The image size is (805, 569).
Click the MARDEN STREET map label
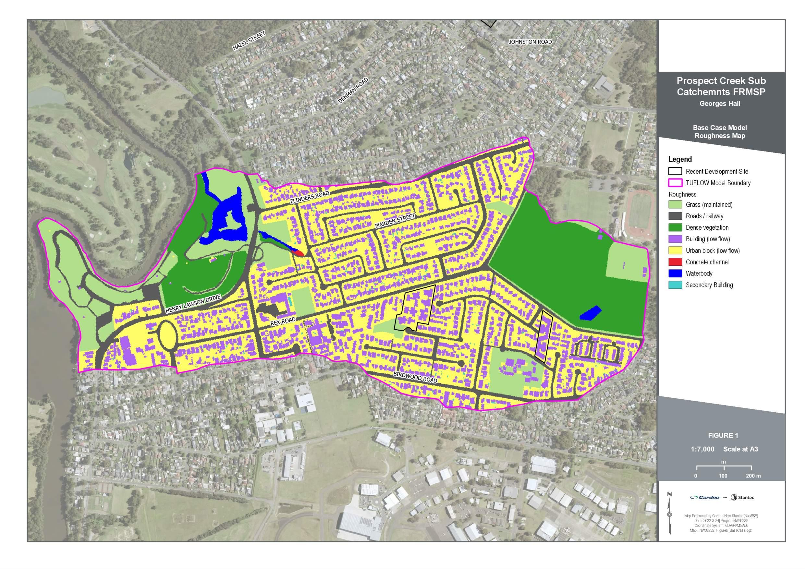tap(395, 221)
